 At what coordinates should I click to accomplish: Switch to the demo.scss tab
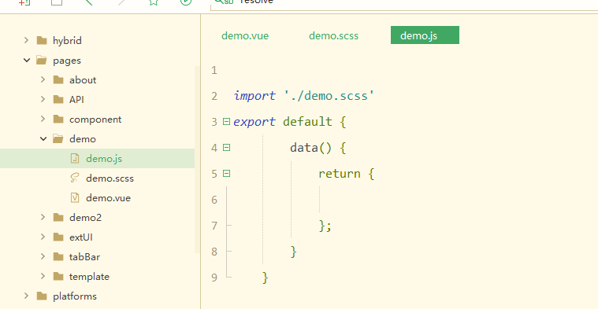pos(334,35)
